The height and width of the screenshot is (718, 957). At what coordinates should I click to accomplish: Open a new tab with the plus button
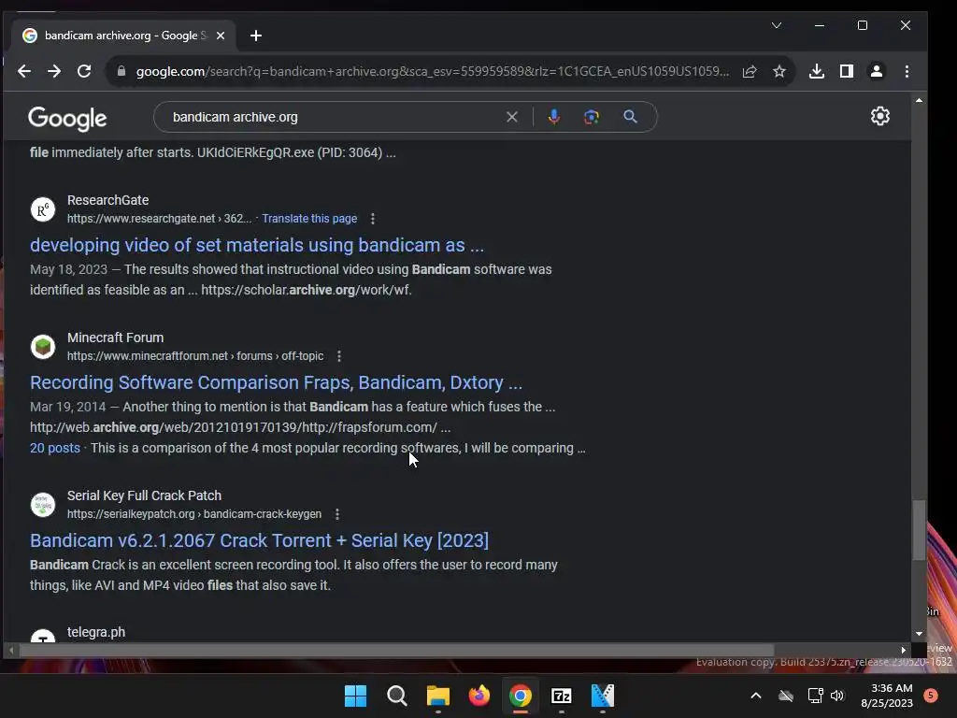pos(256,36)
